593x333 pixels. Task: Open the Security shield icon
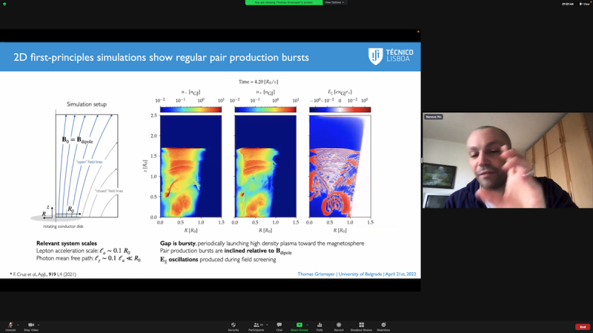(x=233, y=325)
